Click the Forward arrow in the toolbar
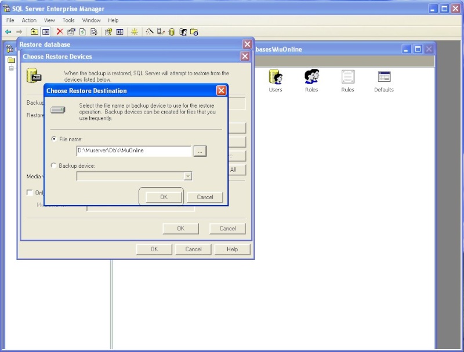 (19, 32)
